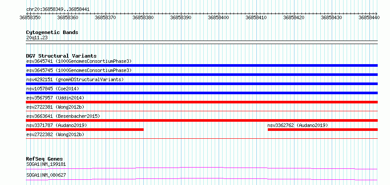Click the chr20:36858349..36858441 region label

point(58,10)
